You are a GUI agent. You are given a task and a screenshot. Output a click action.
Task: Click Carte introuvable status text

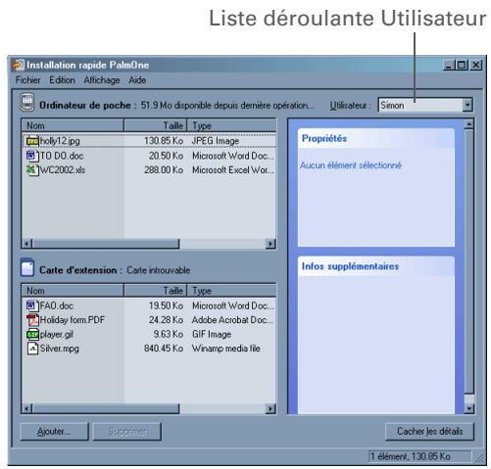click(x=159, y=270)
